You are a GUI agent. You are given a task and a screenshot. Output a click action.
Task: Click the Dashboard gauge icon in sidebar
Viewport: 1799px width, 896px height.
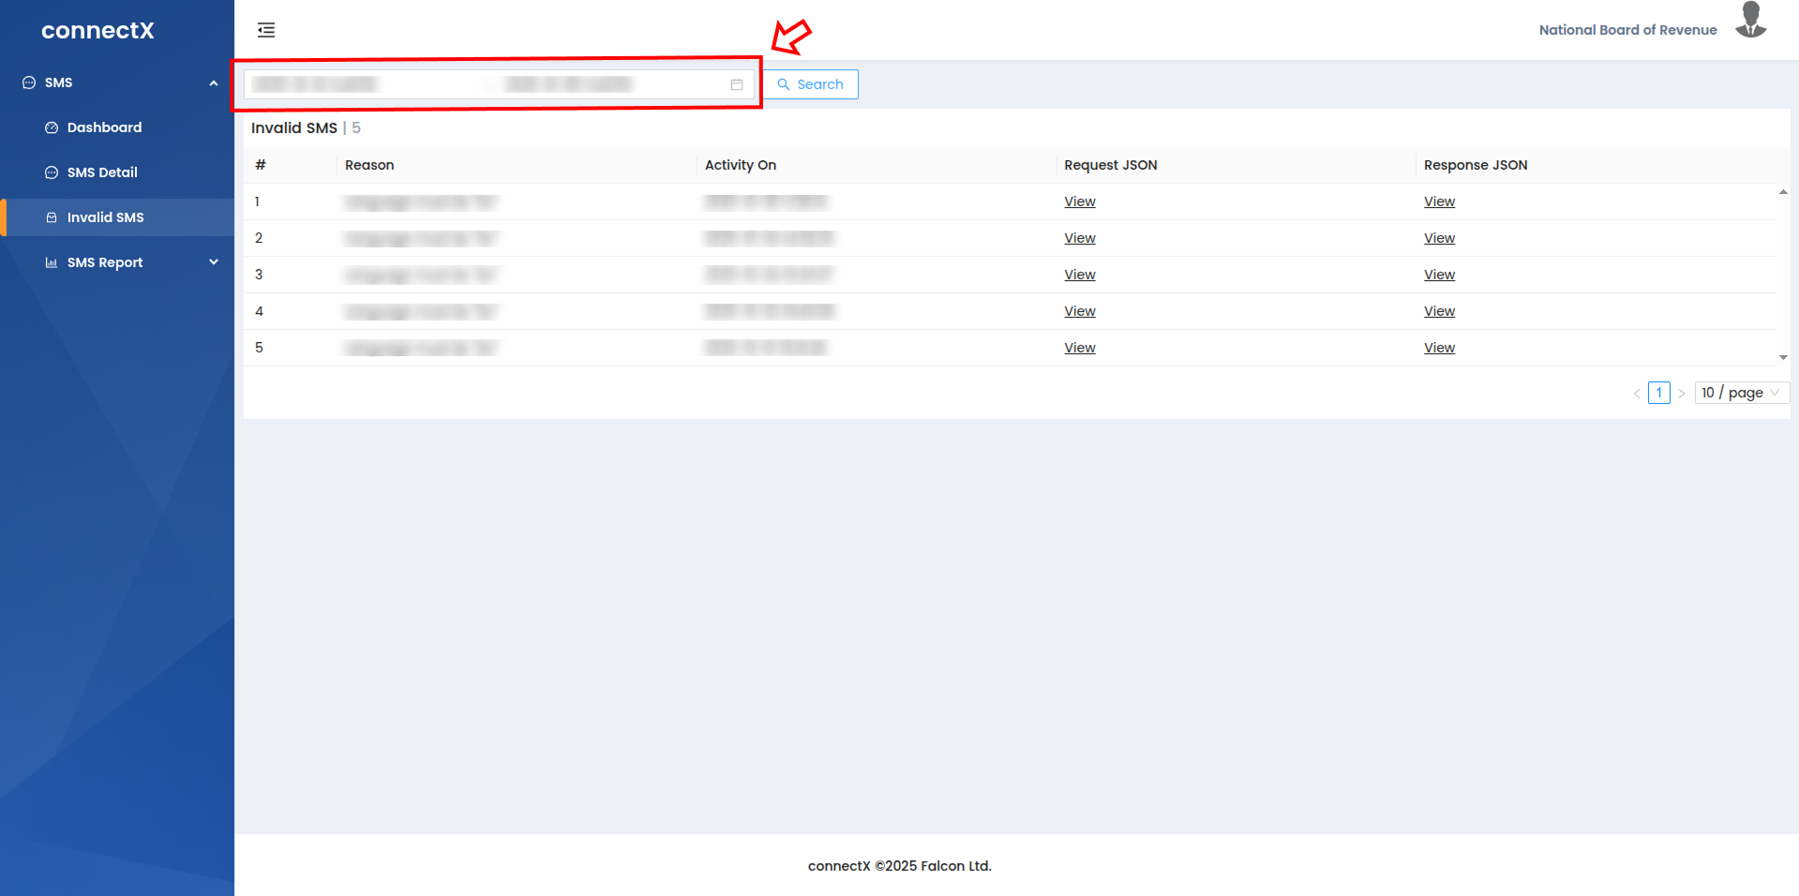click(52, 127)
